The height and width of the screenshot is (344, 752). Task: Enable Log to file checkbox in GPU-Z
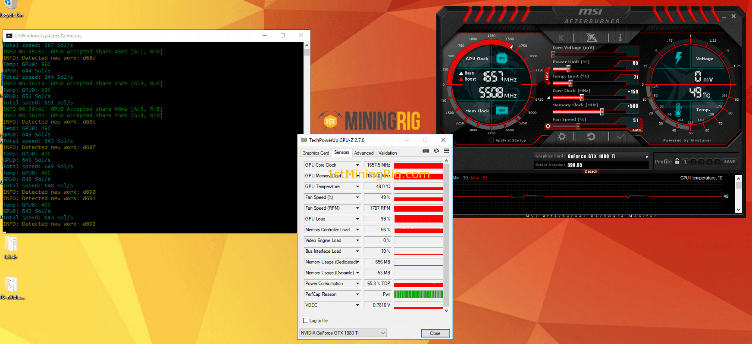(306, 320)
